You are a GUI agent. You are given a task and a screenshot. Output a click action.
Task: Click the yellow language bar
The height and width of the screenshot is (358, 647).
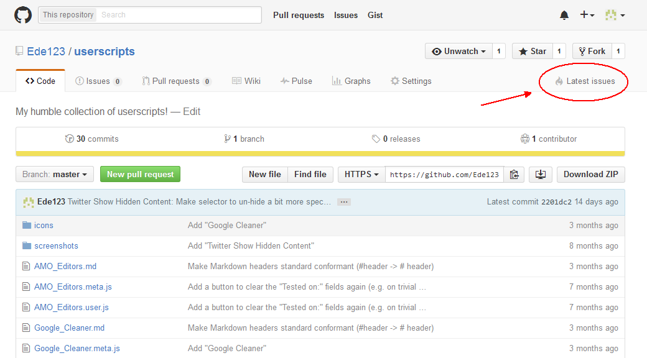click(x=320, y=154)
